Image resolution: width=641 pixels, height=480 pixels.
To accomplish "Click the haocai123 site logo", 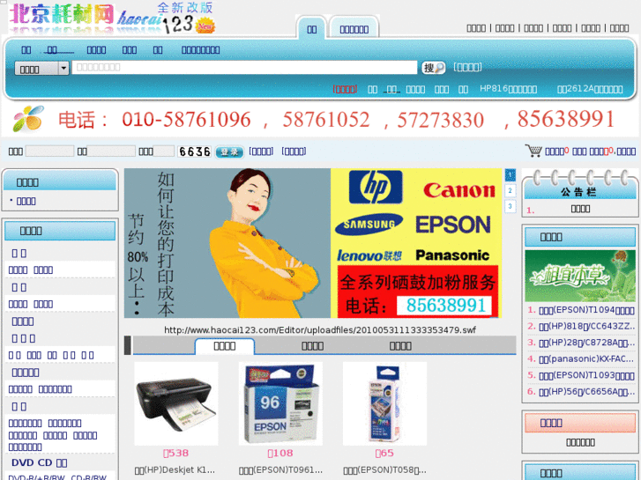I will (112, 18).
